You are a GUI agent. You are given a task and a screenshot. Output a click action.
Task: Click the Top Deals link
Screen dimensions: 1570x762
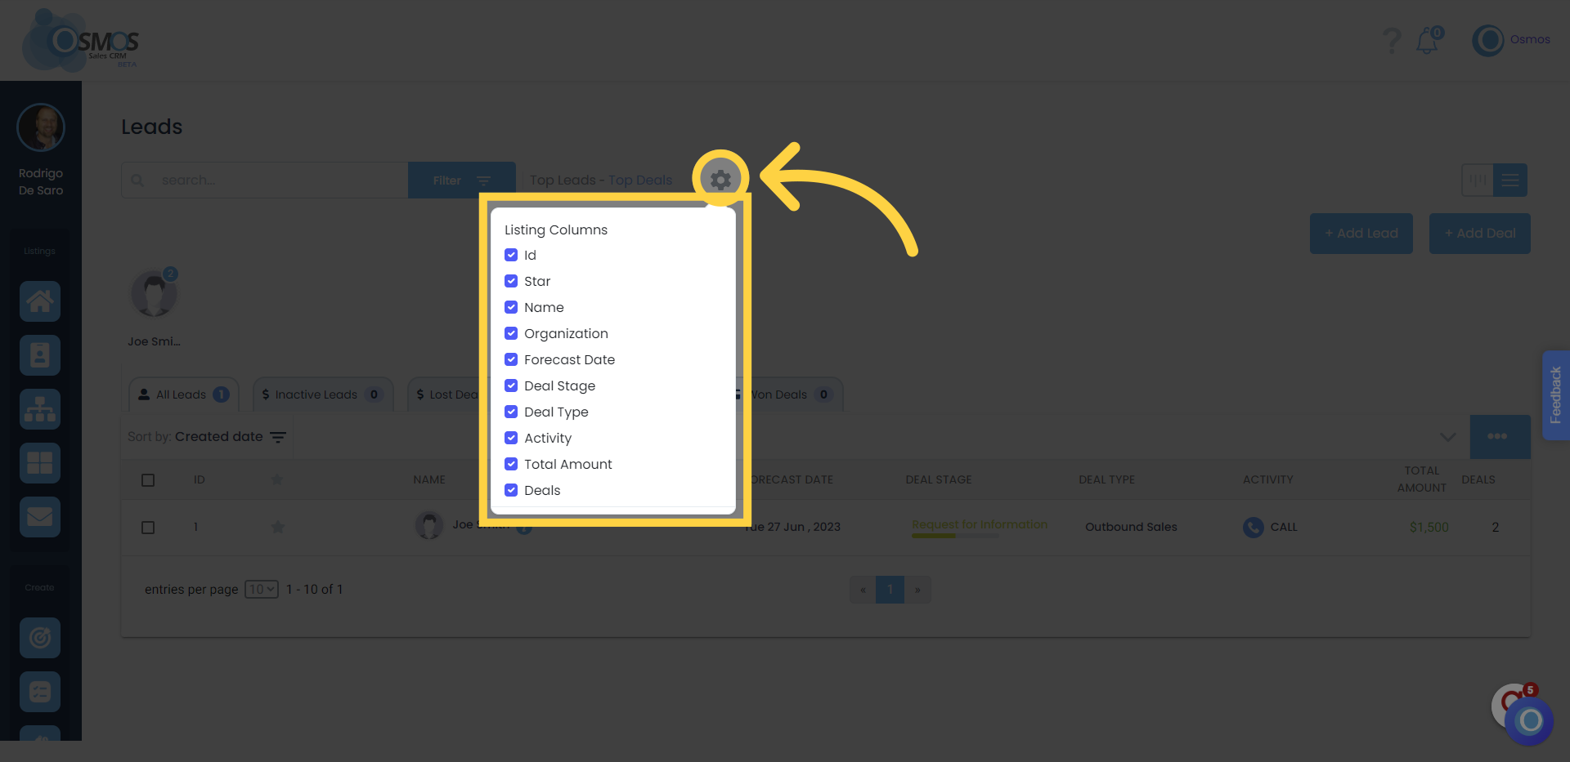point(639,180)
